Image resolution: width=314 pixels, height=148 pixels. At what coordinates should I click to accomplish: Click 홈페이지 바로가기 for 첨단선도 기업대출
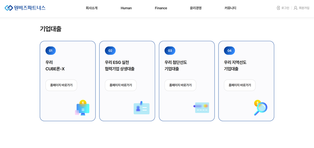pyautogui.click(x=180, y=85)
